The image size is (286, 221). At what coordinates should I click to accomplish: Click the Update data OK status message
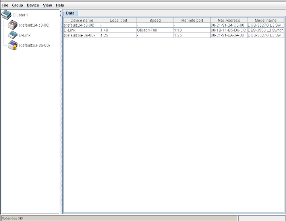click(x=12, y=218)
